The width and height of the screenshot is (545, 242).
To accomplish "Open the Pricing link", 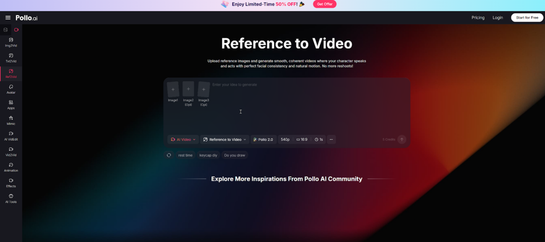I will tap(478, 18).
